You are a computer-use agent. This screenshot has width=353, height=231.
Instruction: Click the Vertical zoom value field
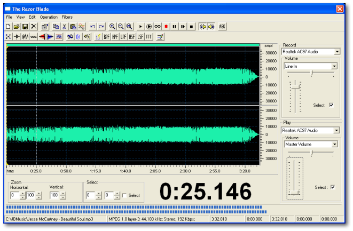click(x=54, y=196)
